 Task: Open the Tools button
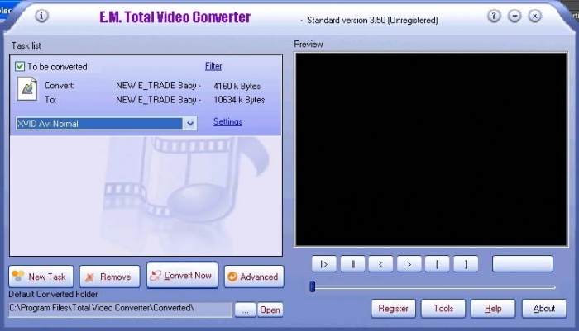[443, 308]
